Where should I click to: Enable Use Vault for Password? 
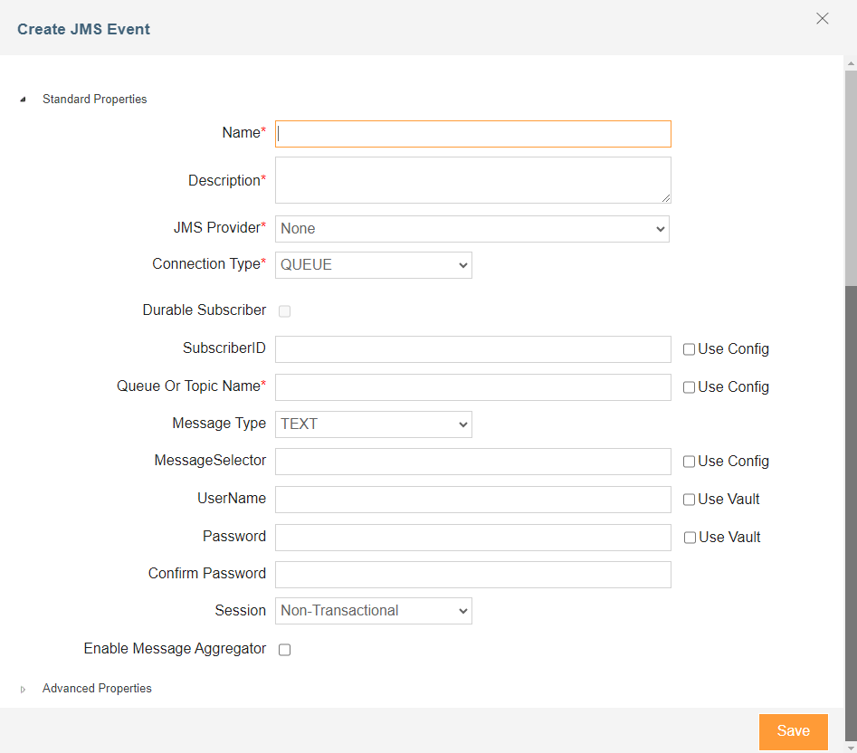pyautogui.click(x=690, y=538)
